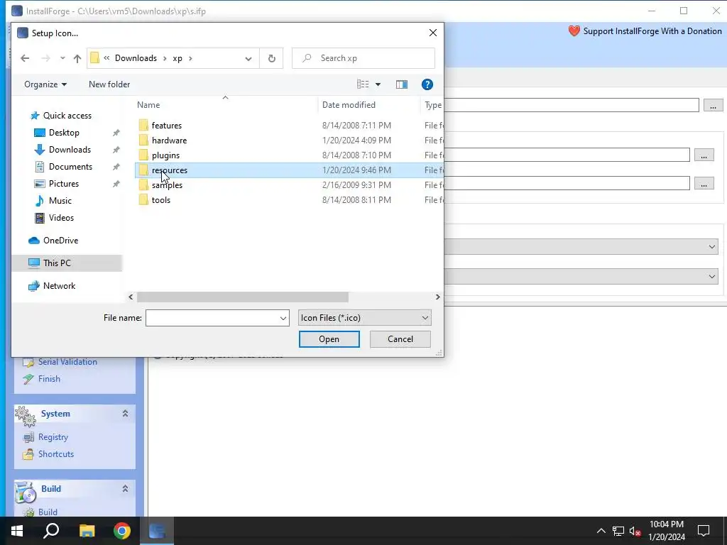
Task: Open Serial Validation in InstallForge sidebar
Action: (67, 362)
